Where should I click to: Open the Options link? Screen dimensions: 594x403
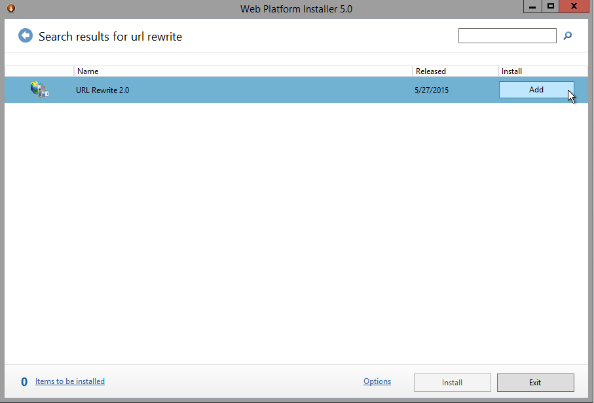point(377,381)
